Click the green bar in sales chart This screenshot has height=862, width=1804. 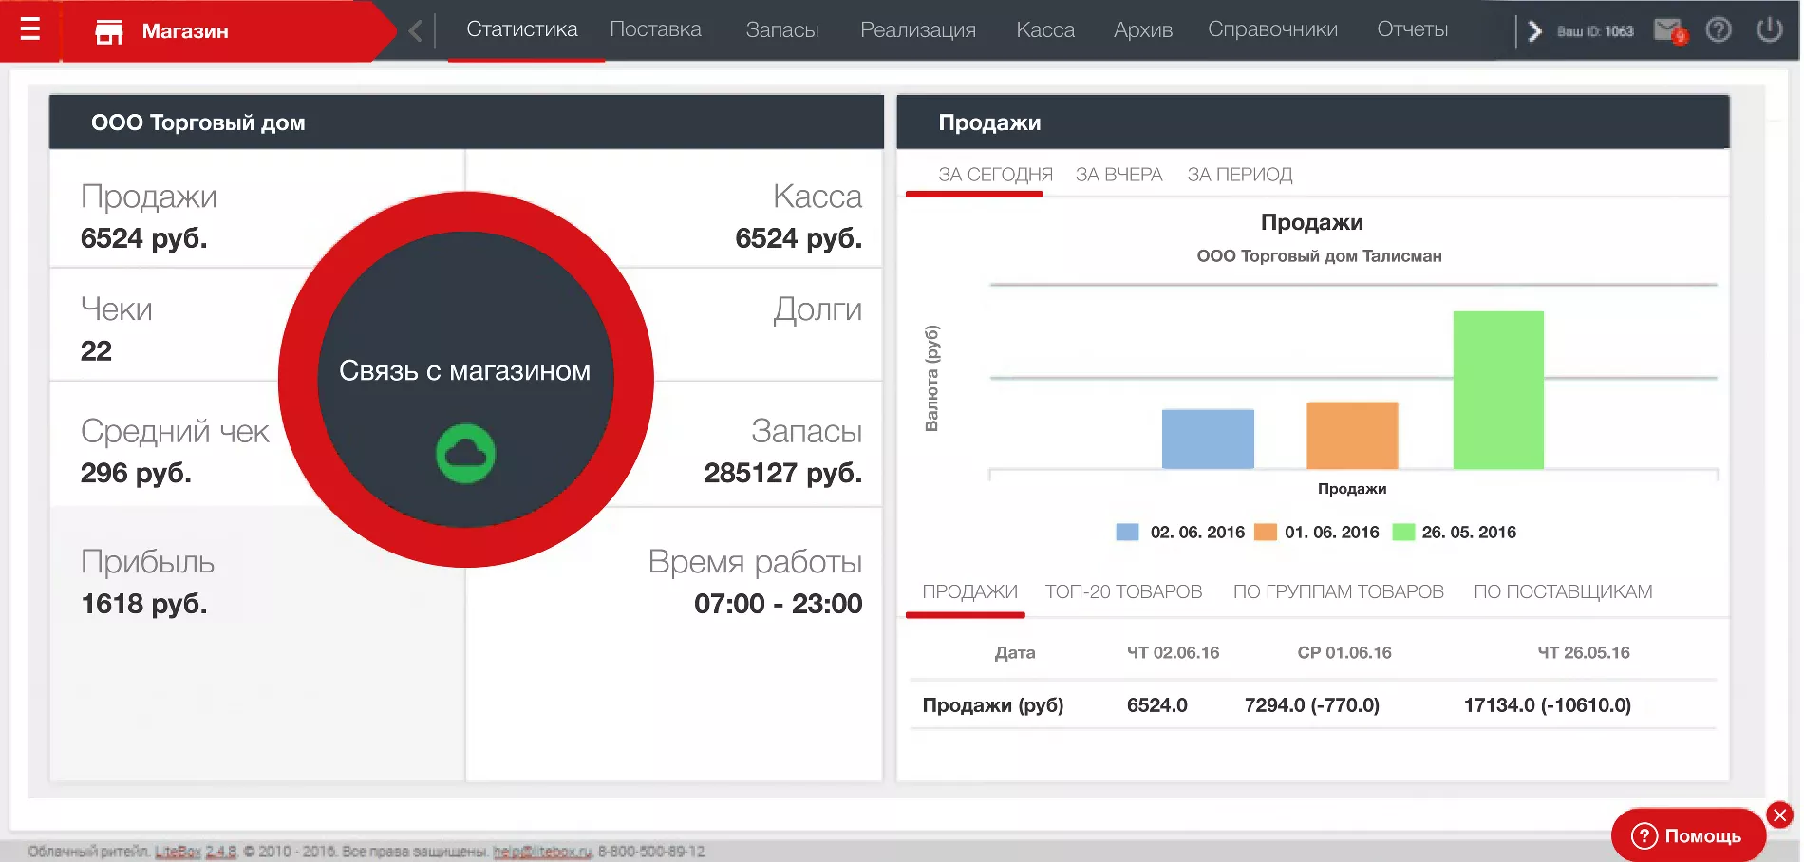click(x=1498, y=390)
